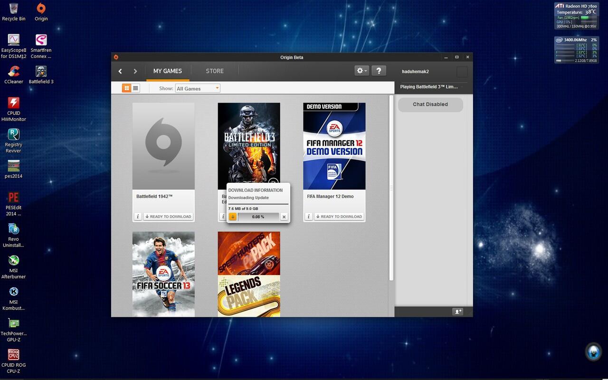Viewport: 608px width, 380px height.
Task: Cancel the Battlefield 3 update download
Action: click(284, 217)
